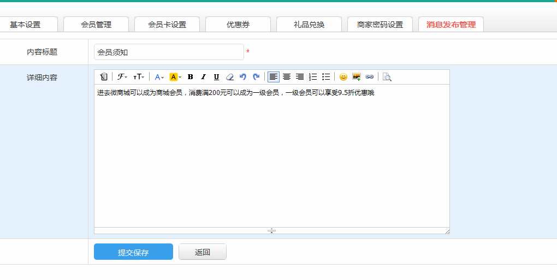Click into the 内容标题 input field
This screenshot has width=557, height=280.
[x=169, y=52]
